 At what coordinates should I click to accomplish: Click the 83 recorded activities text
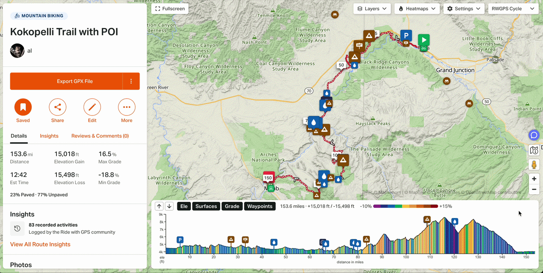click(x=53, y=225)
